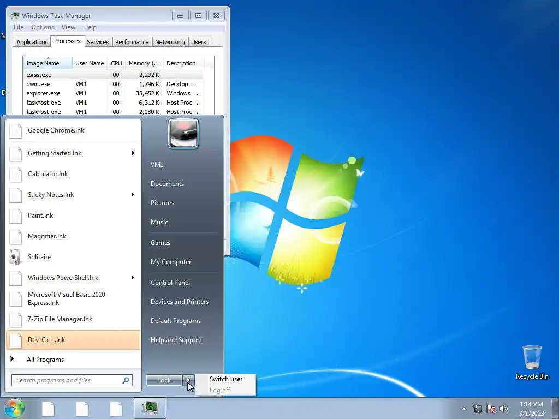This screenshot has height=419, width=559.
Task: Open the View menu in Task Manager
Action: coord(68,27)
